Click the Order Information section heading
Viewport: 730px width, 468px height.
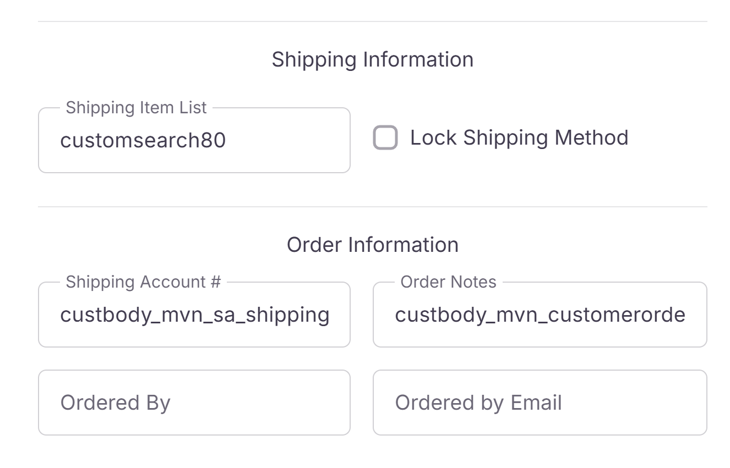(373, 245)
